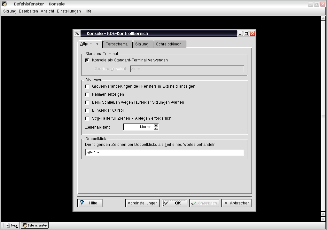Open the Sitzung menu in Konsole menu bar
Image resolution: width=327 pixels, height=230 pixels.
pos(10,11)
